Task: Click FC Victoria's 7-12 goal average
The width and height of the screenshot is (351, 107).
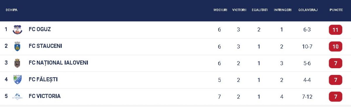Action: pyautogui.click(x=307, y=97)
